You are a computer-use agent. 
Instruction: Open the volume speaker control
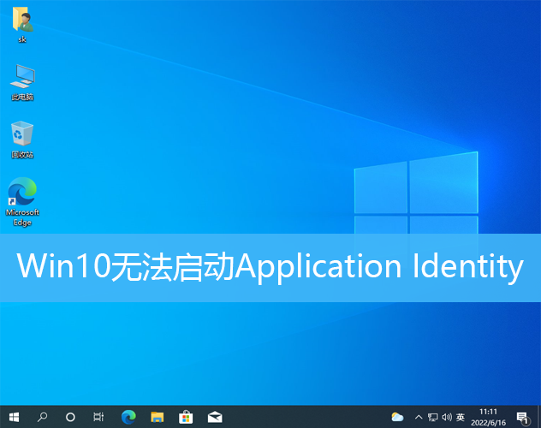446,417
